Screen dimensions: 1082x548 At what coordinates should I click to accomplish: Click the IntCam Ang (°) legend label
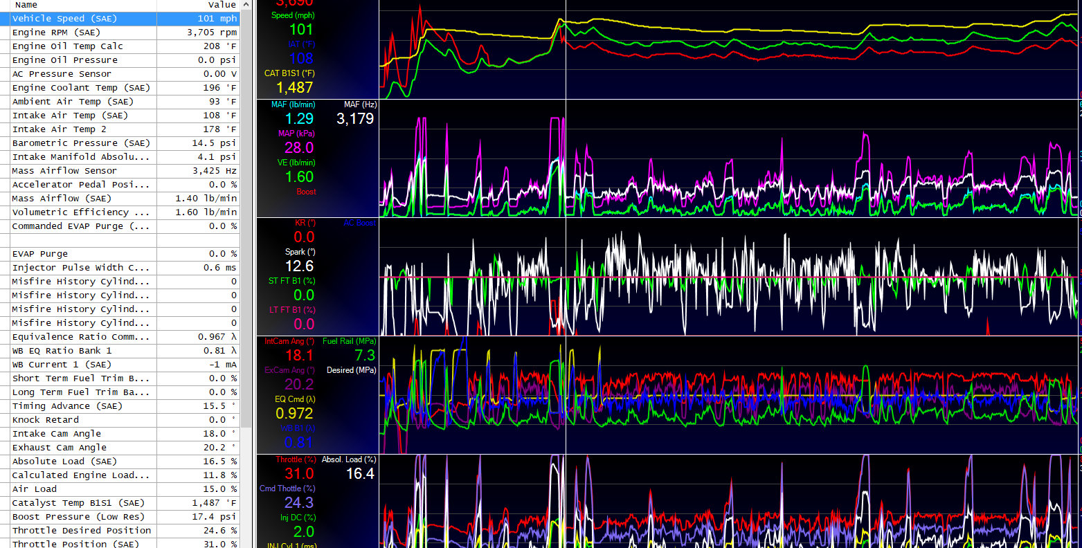[289, 341]
